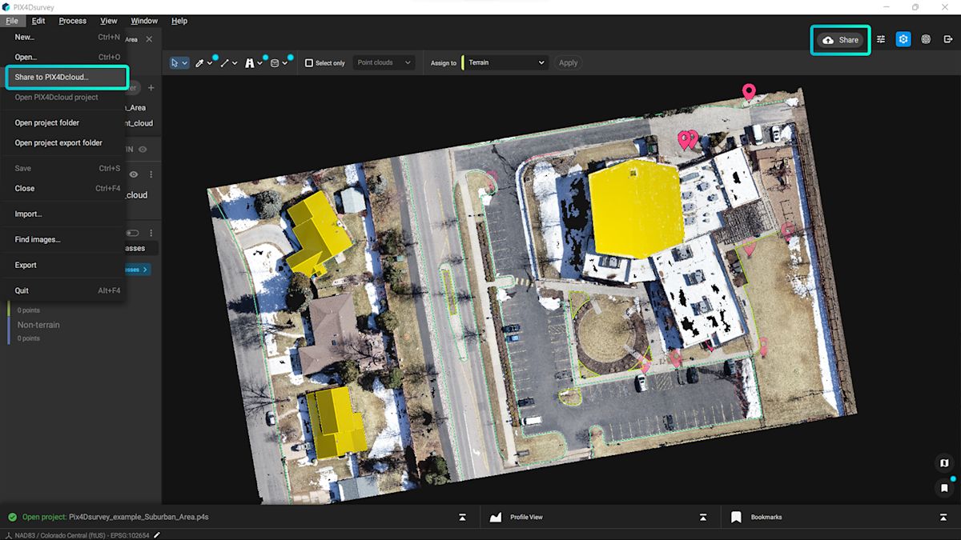The height and width of the screenshot is (540, 961).
Task: Select the annotation tool
Action: (x=251, y=62)
